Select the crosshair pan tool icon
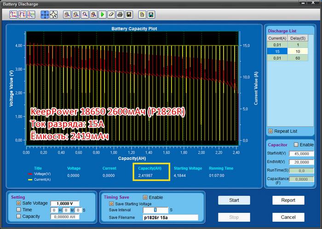Screen dimensions: 322x229 click(x=45, y=15)
